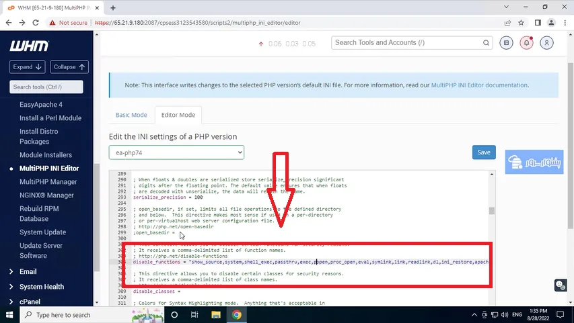Open the PHP version ea-php74 dropdown
Image resolution: width=574 pixels, height=323 pixels.
(x=176, y=152)
